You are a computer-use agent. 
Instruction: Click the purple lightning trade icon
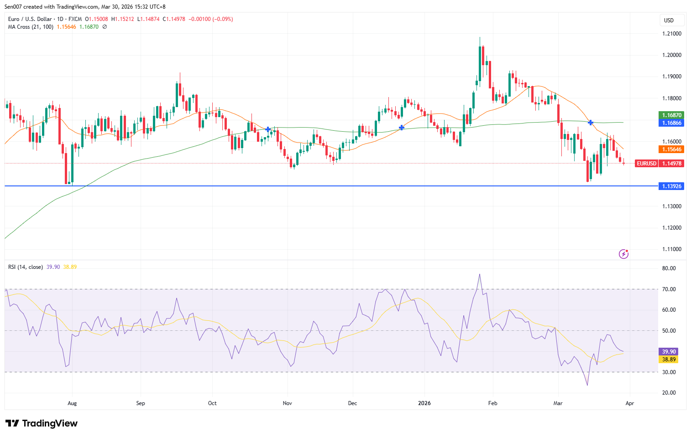pyautogui.click(x=623, y=254)
